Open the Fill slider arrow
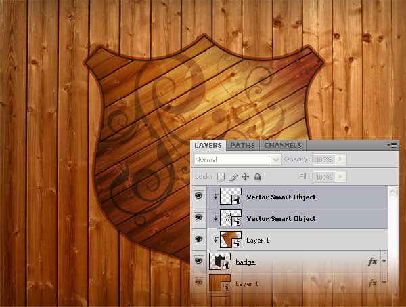The height and width of the screenshot is (307, 406). point(340,177)
